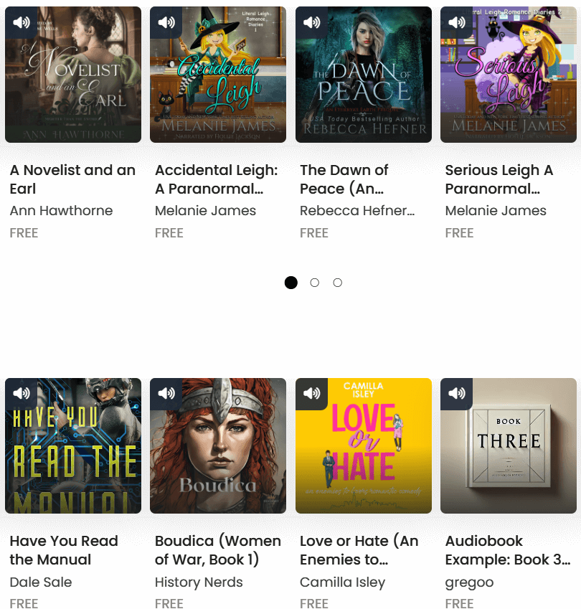Click author name History Nerds
Screen dimensions: 581x609
199,582
